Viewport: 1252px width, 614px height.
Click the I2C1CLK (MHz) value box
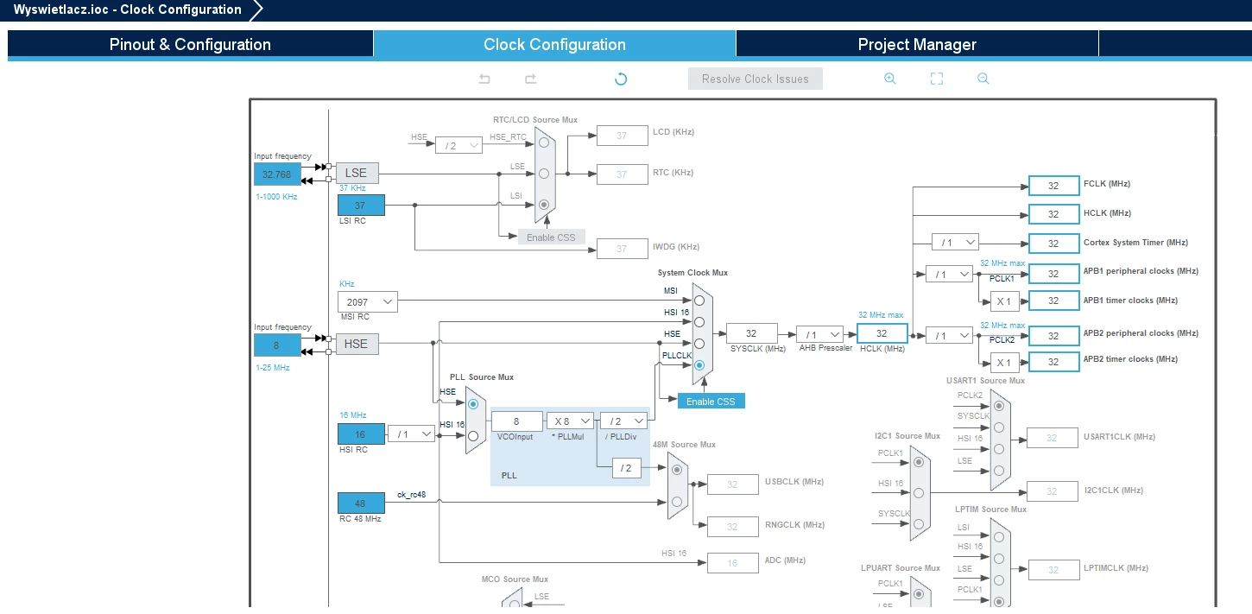pos(1052,491)
